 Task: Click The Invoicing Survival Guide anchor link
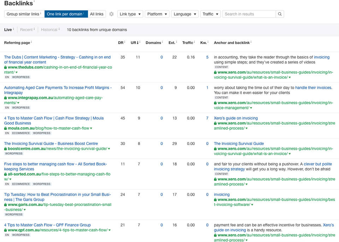[x=239, y=144]
